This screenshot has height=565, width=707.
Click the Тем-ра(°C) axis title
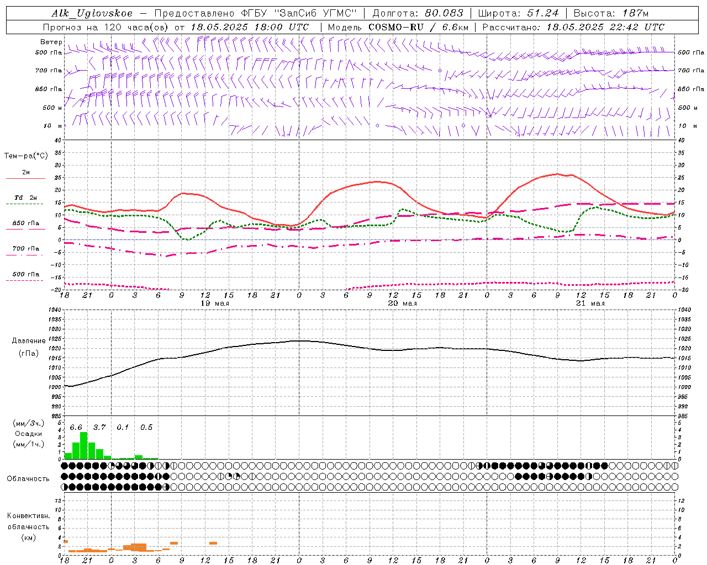tap(26, 156)
